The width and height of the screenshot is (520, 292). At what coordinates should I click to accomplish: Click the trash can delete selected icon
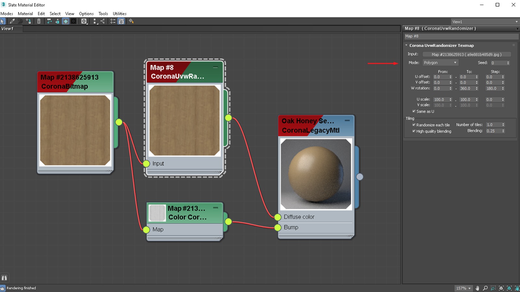39,21
